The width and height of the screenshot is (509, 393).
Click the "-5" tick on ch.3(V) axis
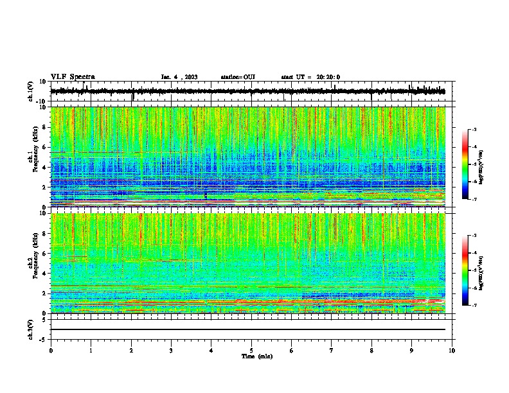43,340
